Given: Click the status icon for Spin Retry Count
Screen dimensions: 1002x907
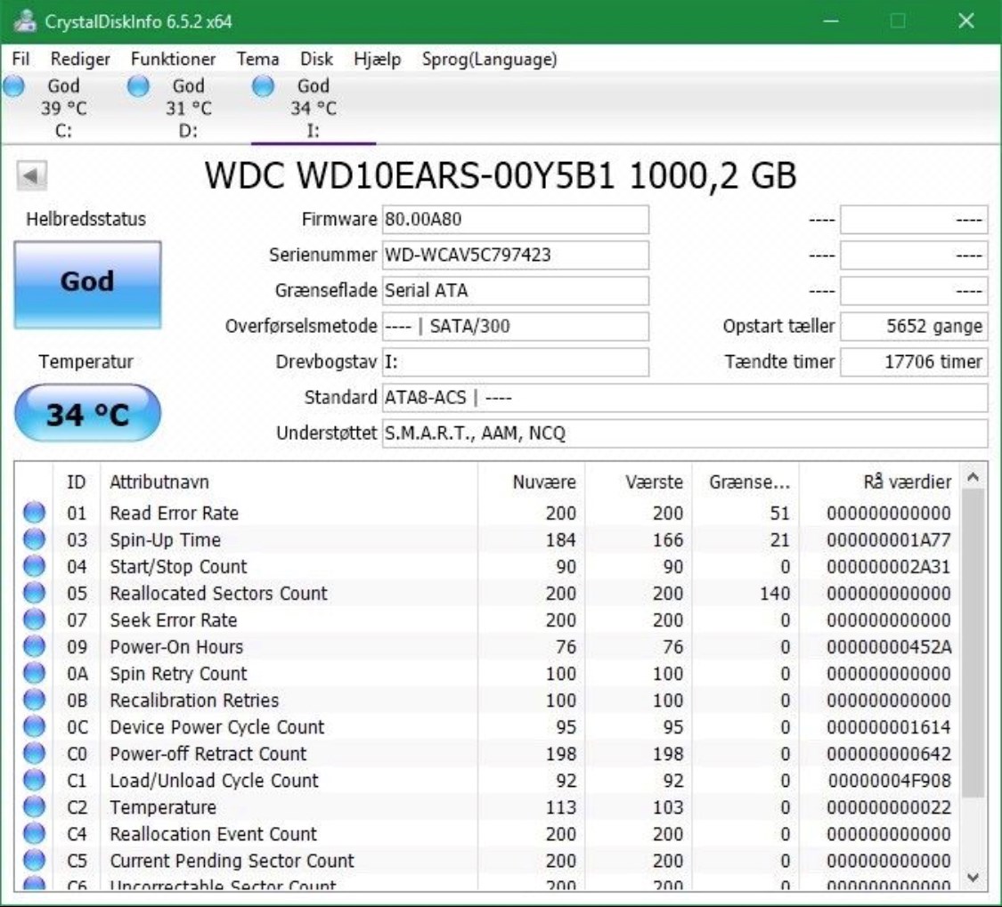Looking at the screenshot, I should [35, 673].
